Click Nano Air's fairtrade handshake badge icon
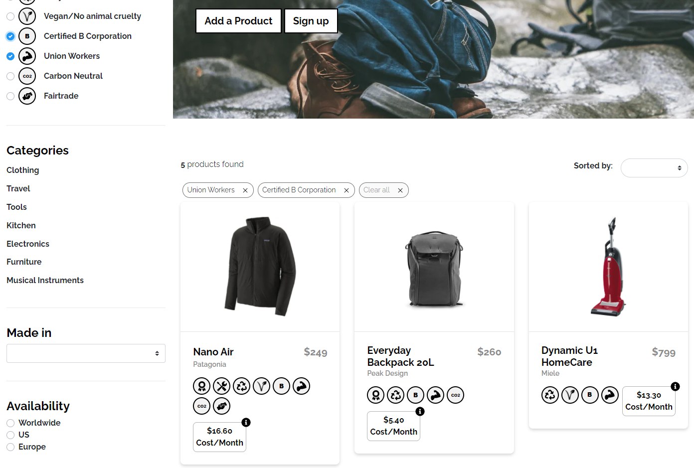Image resolution: width=694 pixels, height=468 pixels. click(222, 406)
